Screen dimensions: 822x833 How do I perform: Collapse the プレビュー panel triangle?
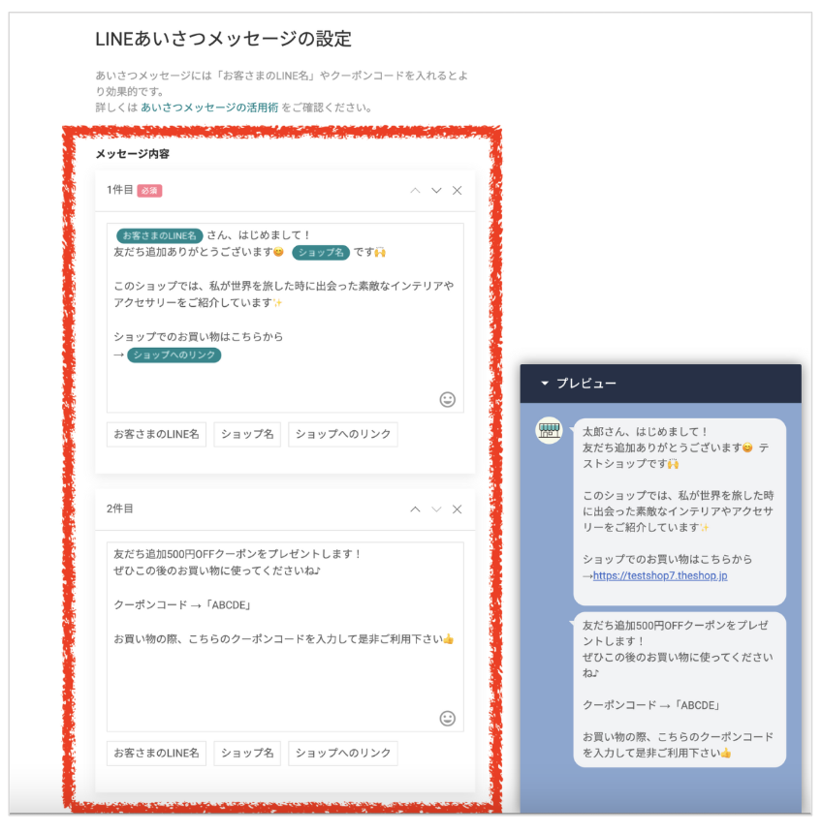tap(545, 383)
